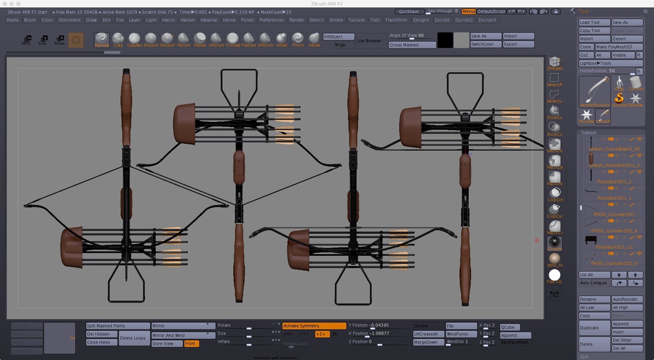Open the Zplugin menu
Screen dimensions: 654x360
click(422, 20)
